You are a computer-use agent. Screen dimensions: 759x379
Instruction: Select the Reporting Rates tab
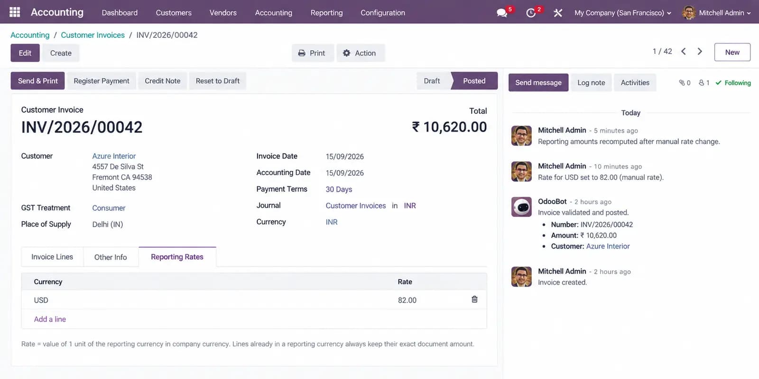pos(177,257)
